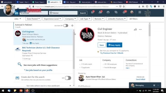Save the Civil Engineer job
This screenshot has height=93, width=166.
102,45
